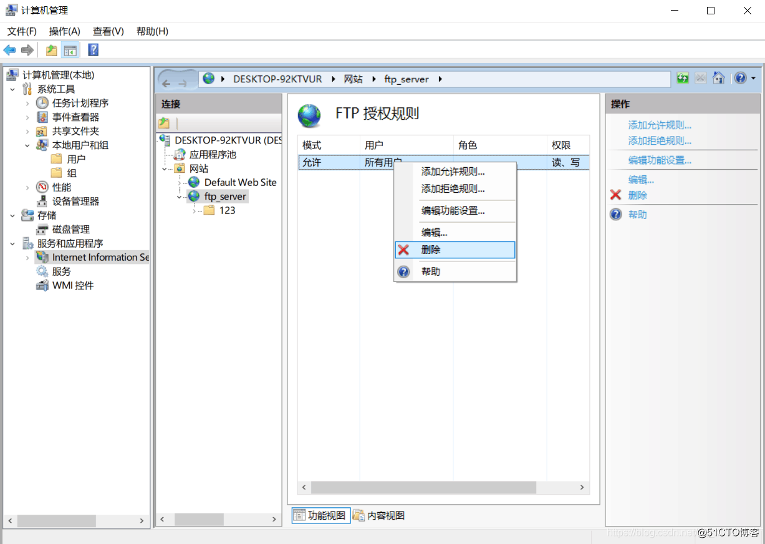Viewport: 765px width, 544px height.
Task: Collapse the 本地用户和组 node arrow
Action: [27, 145]
